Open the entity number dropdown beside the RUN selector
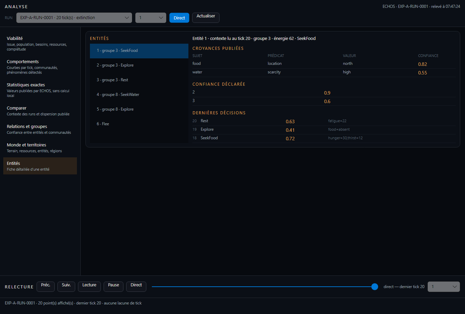Screen dimensions: 465x314 pos(151,18)
